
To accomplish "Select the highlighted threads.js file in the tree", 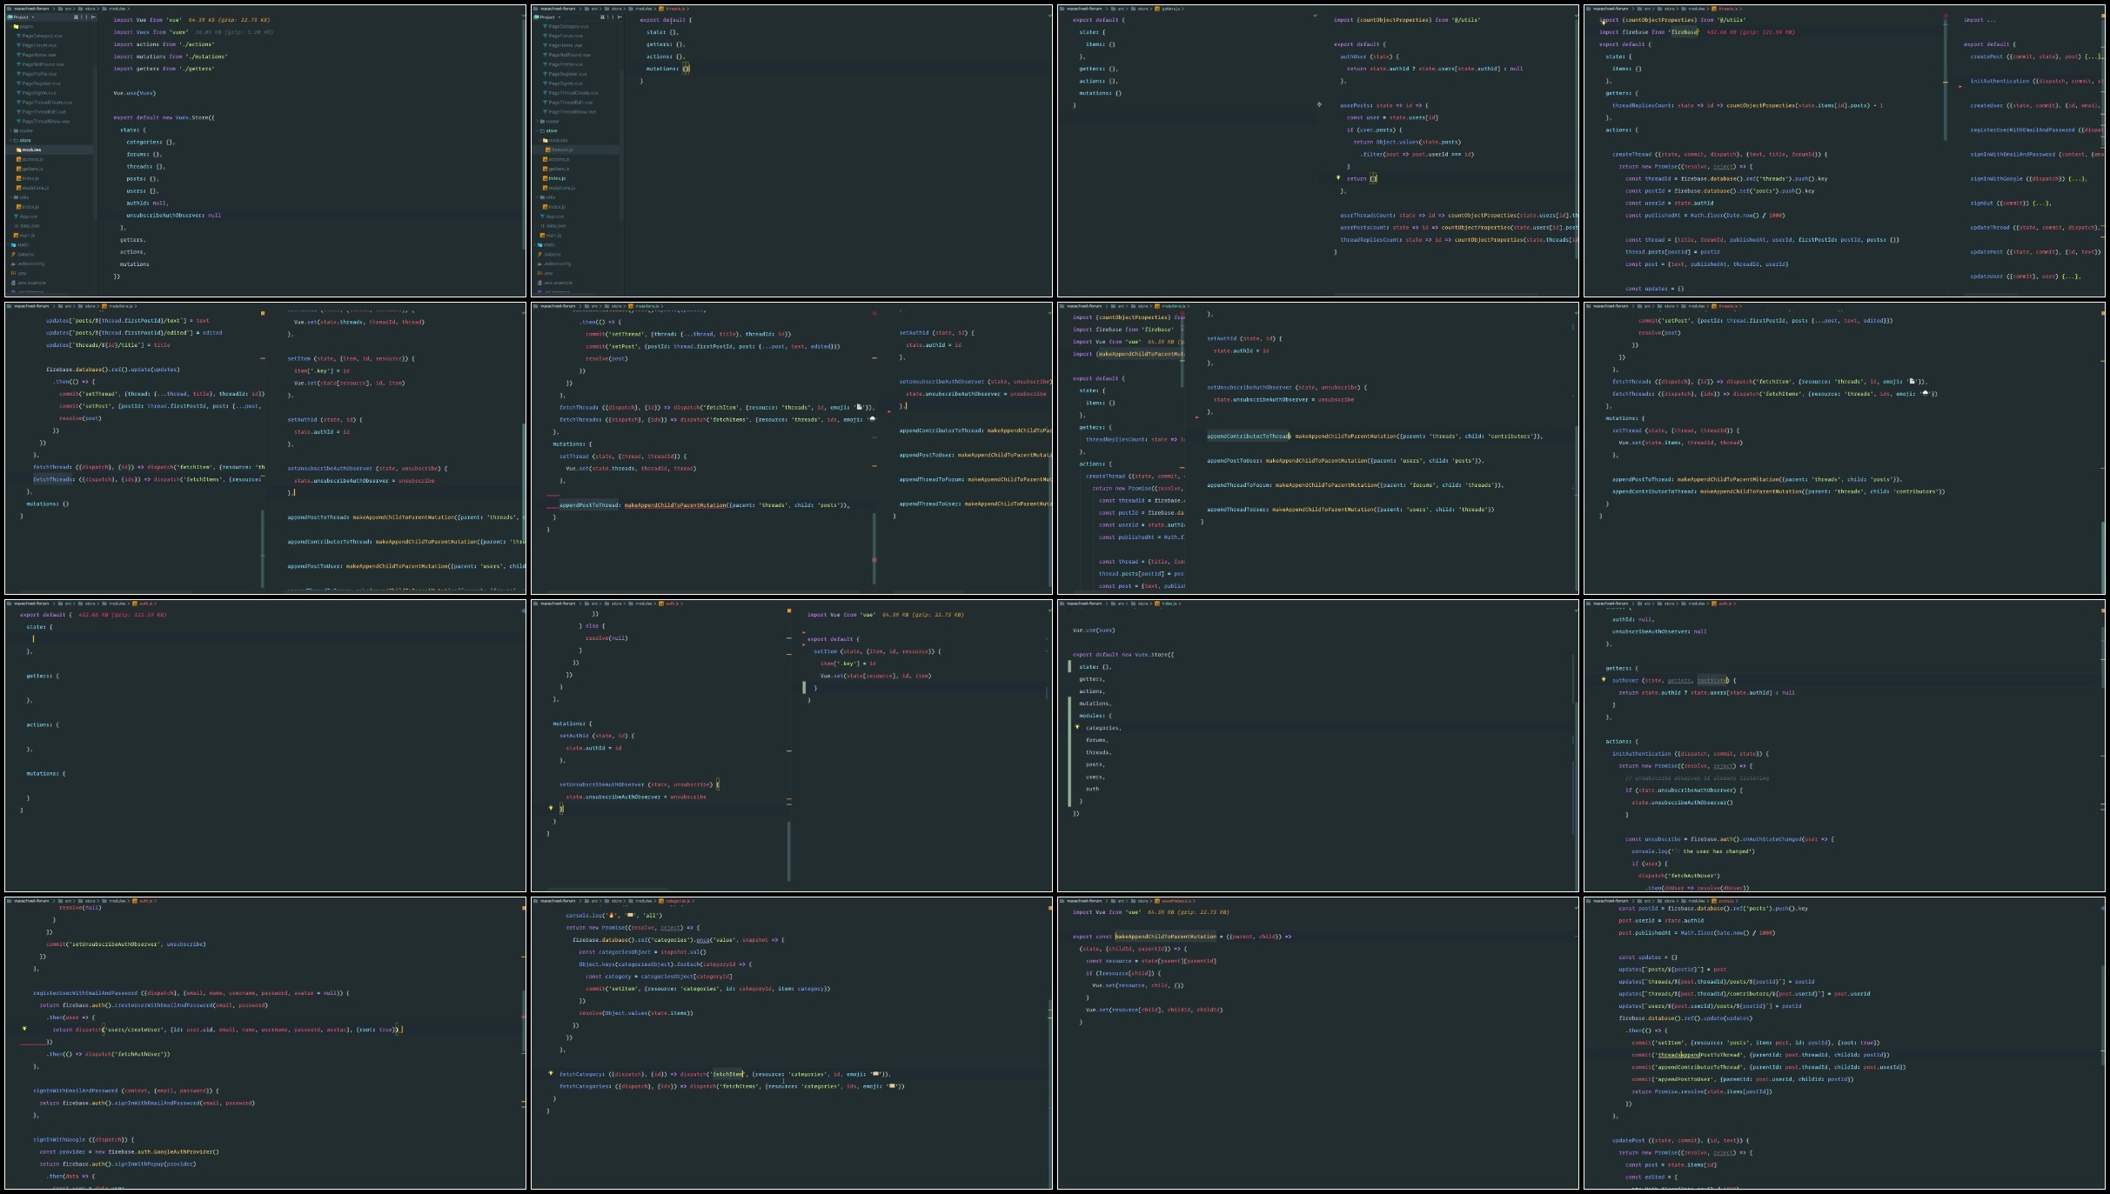I will pyautogui.click(x=575, y=150).
